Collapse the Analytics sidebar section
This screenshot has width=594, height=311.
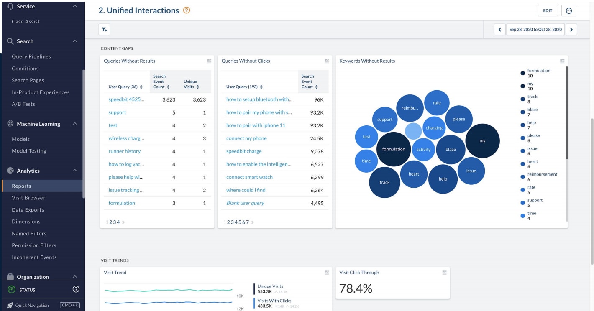[x=75, y=171]
